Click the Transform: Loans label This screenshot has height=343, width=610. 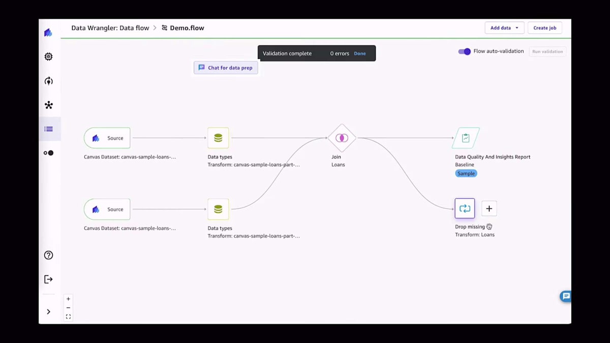[x=475, y=235]
